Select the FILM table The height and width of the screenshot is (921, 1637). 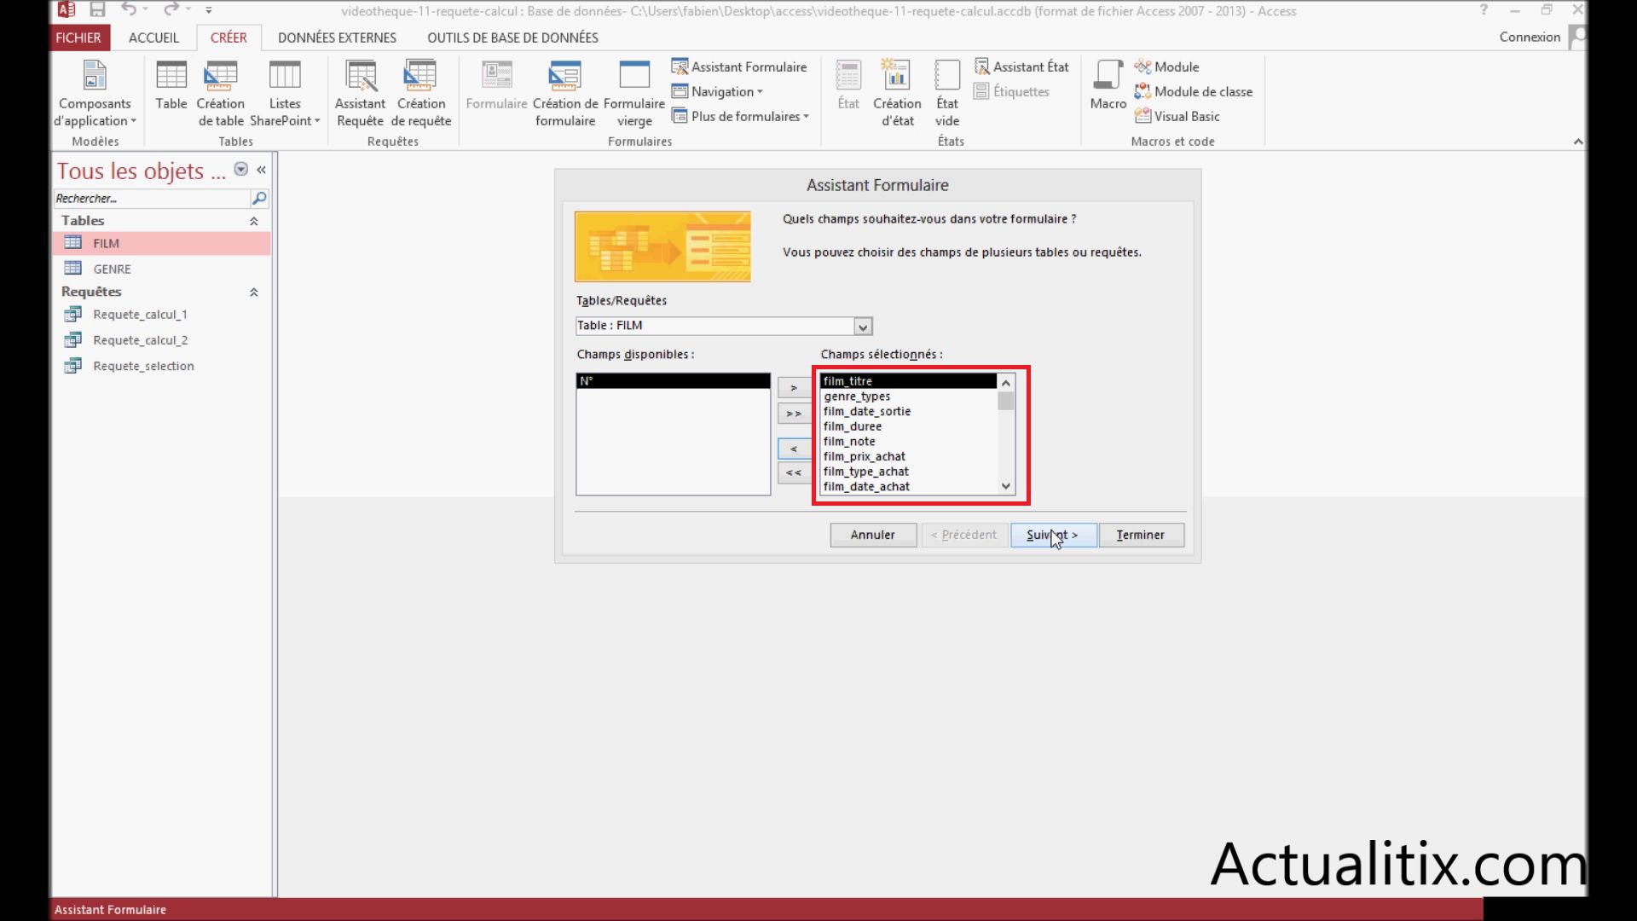pos(162,243)
